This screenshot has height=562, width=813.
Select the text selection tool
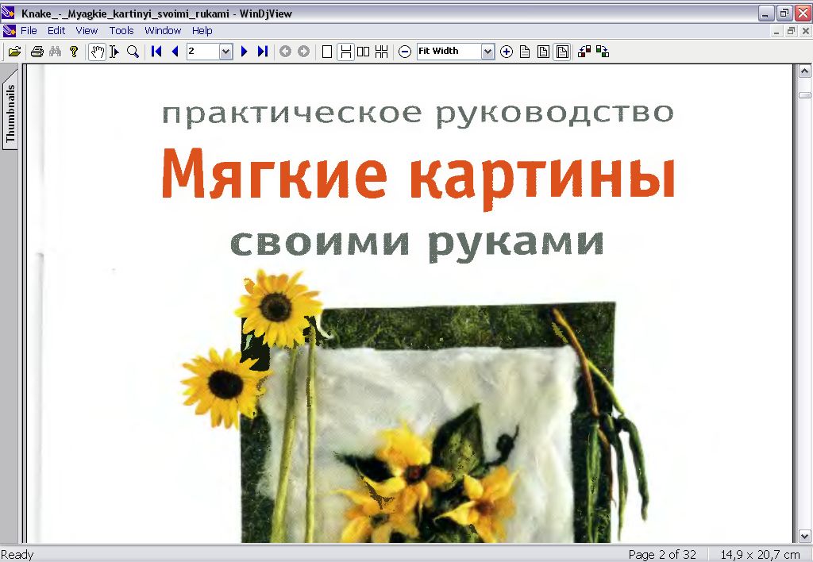tap(114, 52)
